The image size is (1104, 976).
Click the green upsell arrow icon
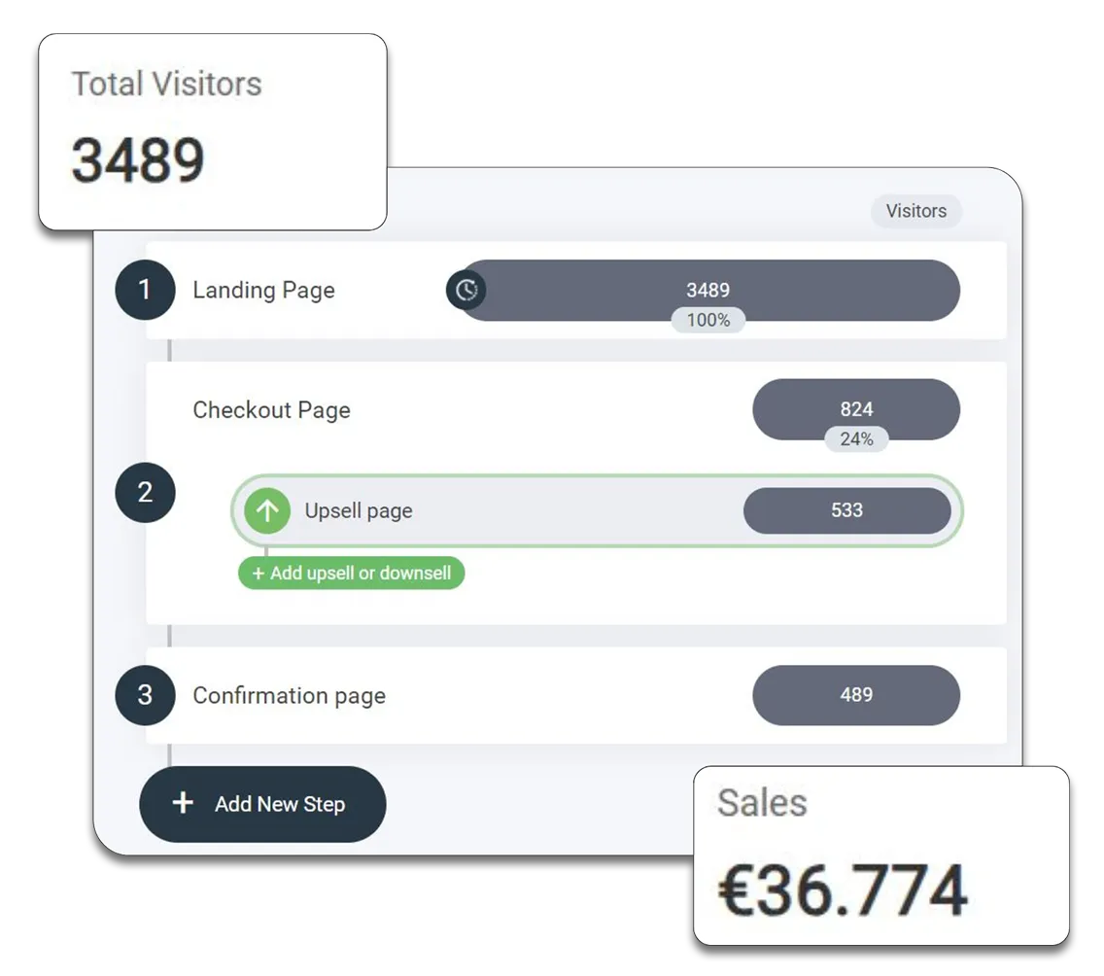267,510
